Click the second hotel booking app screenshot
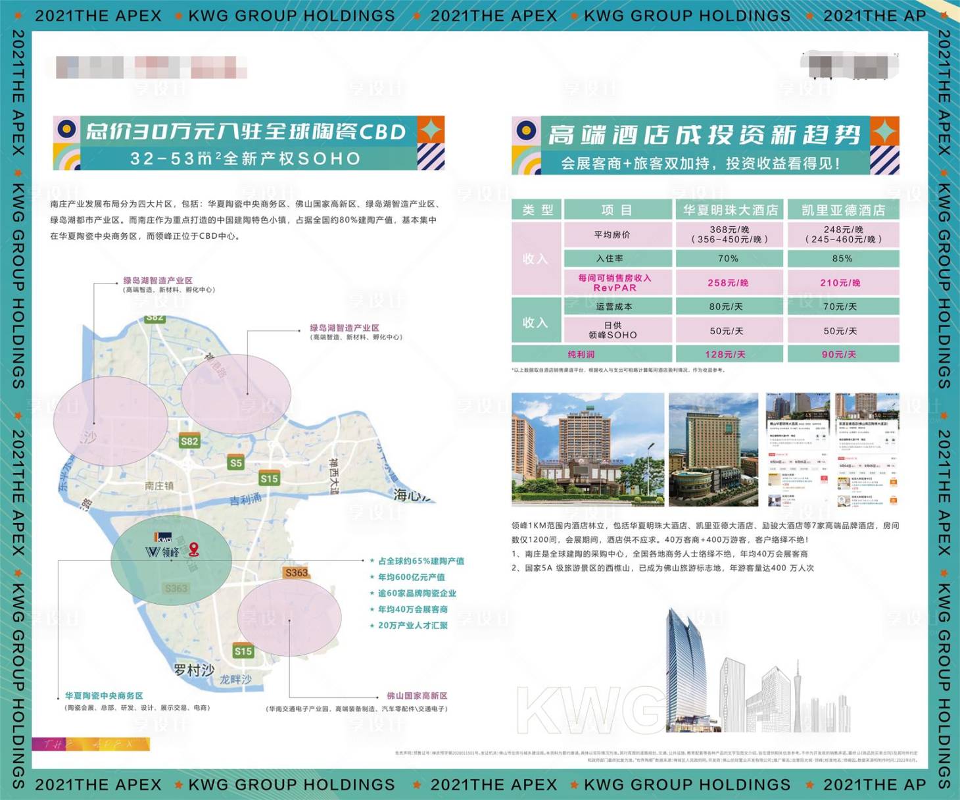 pos(867,449)
